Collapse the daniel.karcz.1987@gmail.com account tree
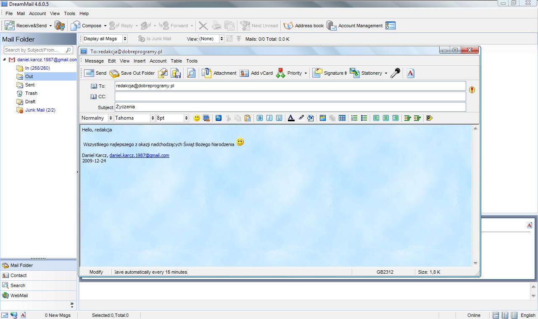 coord(4,60)
